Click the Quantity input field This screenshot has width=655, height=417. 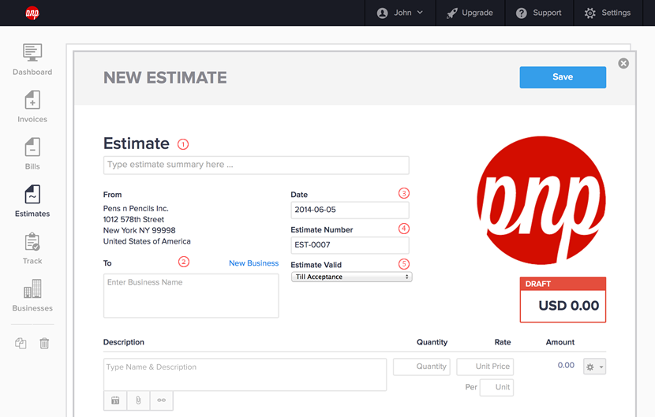click(421, 367)
